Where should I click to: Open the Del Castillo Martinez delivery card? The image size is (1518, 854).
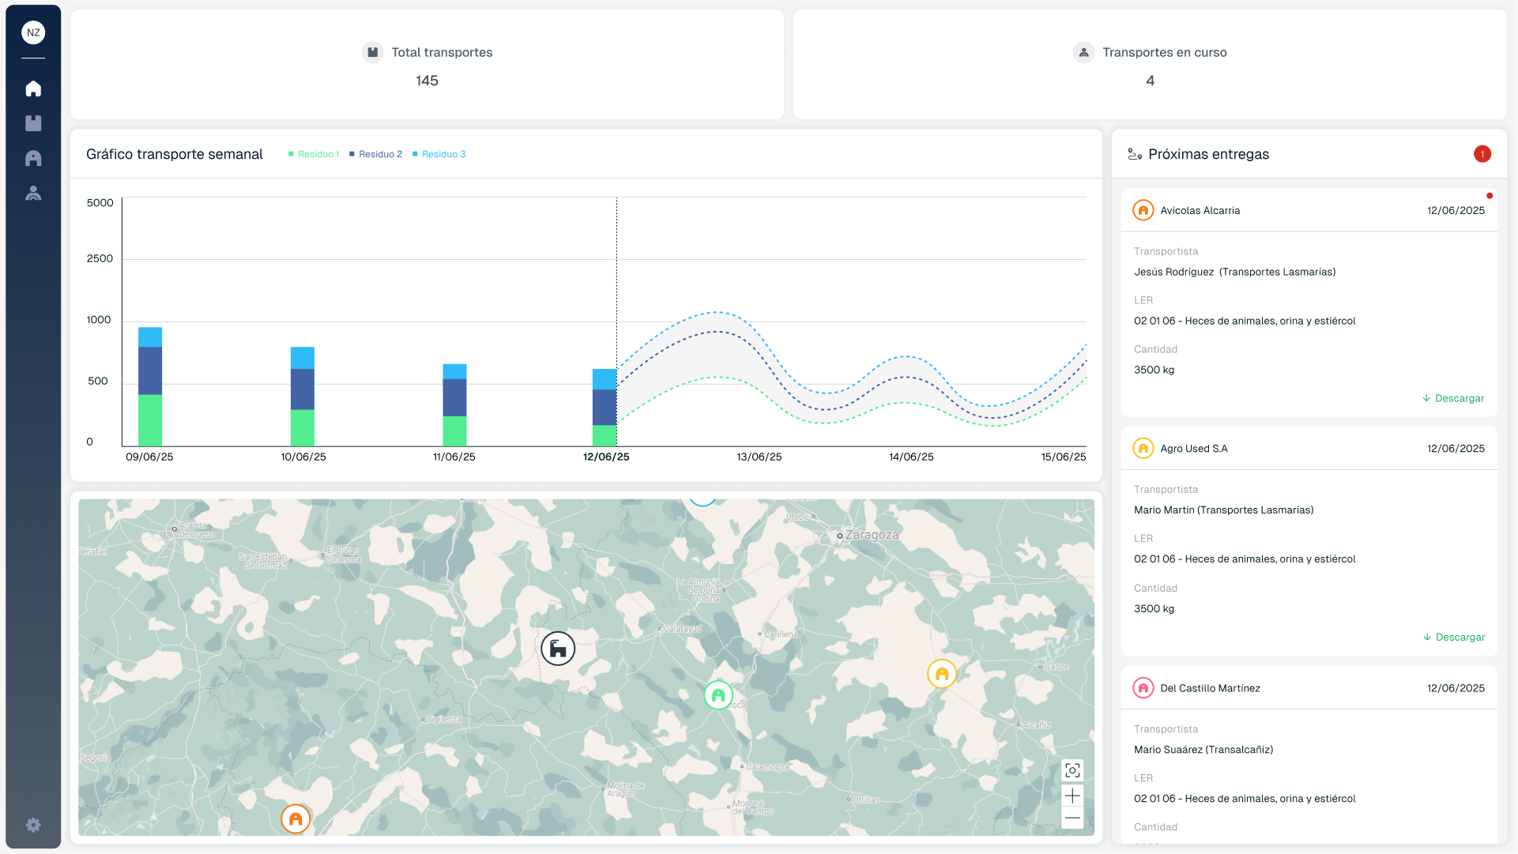tap(1210, 688)
